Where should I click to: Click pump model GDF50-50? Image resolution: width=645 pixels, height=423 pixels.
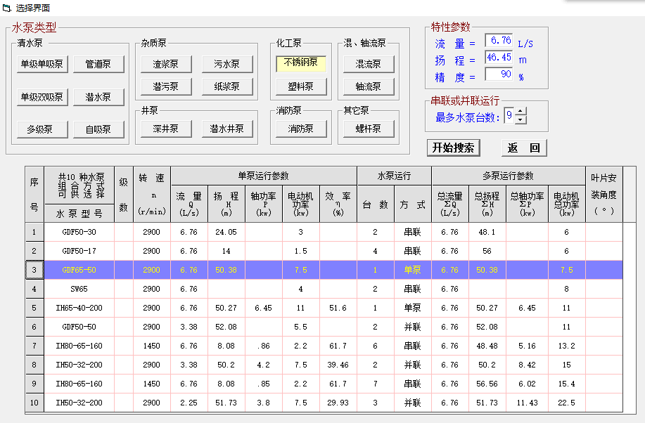click(x=79, y=327)
